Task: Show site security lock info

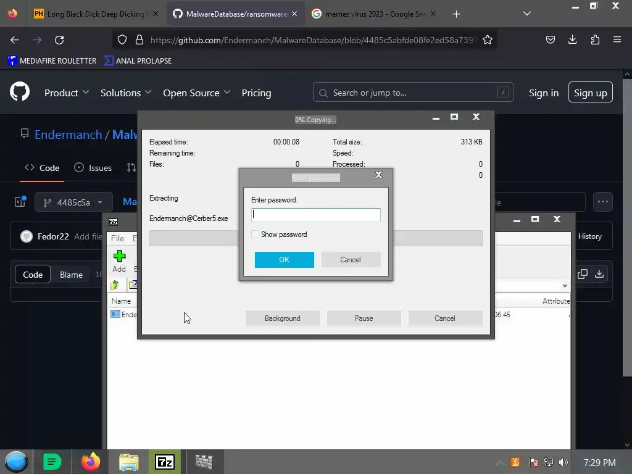Action: point(139,39)
